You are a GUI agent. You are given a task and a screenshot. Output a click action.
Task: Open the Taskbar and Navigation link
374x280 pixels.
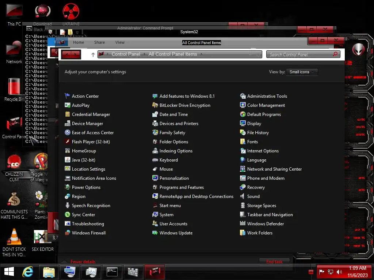point(270,215)
